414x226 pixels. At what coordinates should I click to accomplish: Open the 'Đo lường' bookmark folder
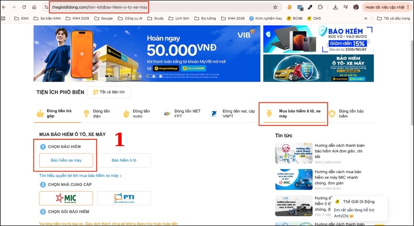pos(205,18)
